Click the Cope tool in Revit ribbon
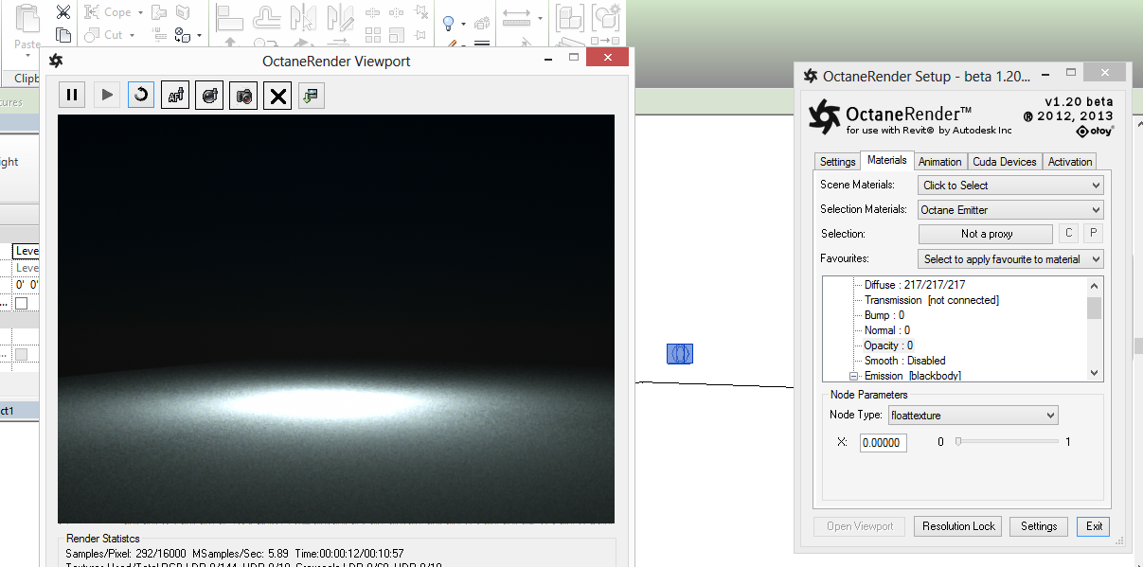This screenshot has height=567, width=1143. pos(108,12)
